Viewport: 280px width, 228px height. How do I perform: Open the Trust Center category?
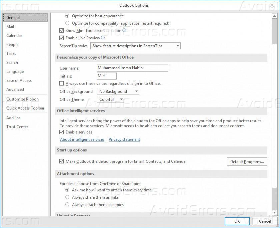pos(17,127)
